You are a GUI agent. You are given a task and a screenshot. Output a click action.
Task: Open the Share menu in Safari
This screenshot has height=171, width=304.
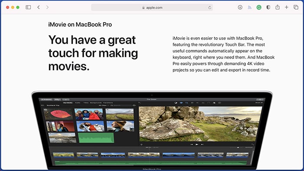[x=278, y=7]
